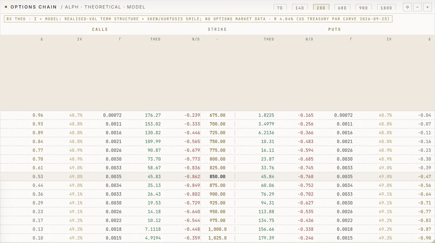Select the 975.00 strike cell
This screenshot has height=243, width=435.
[217, 220]
